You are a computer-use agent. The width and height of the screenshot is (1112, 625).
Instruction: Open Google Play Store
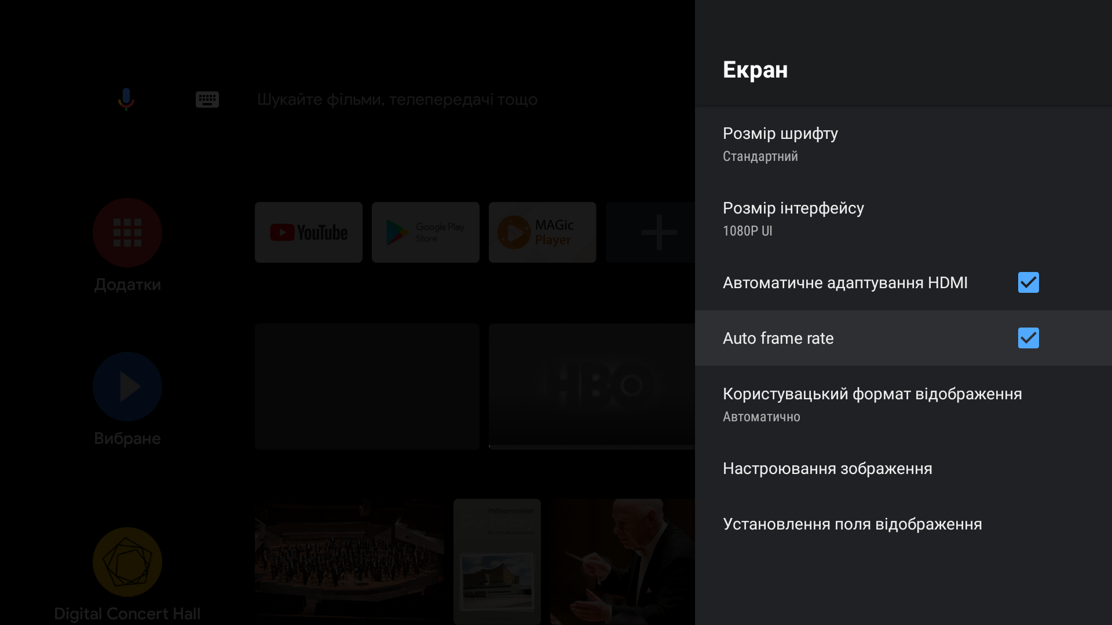(426, 231)
